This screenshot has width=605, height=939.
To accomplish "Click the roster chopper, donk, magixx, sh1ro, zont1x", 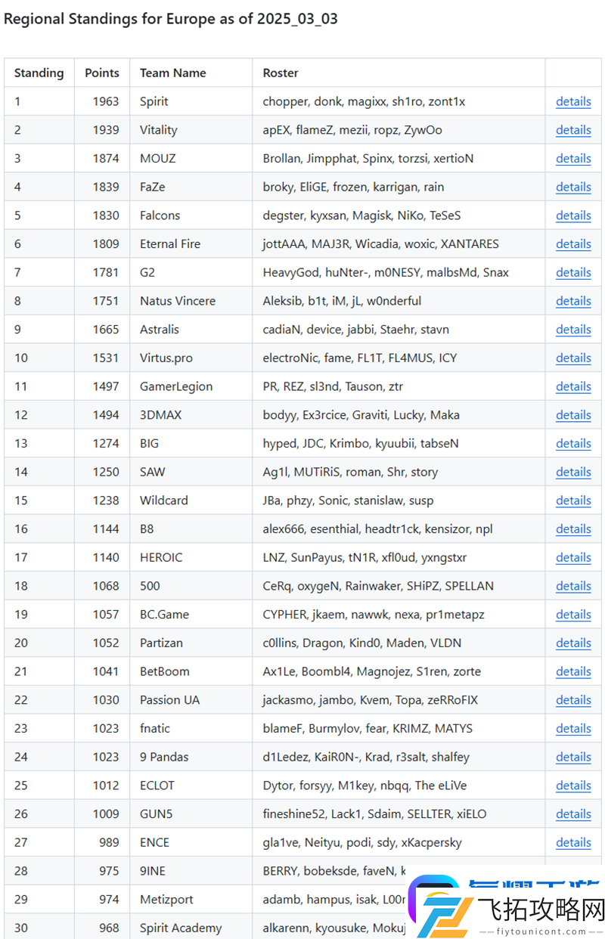I will coord(364,101).
